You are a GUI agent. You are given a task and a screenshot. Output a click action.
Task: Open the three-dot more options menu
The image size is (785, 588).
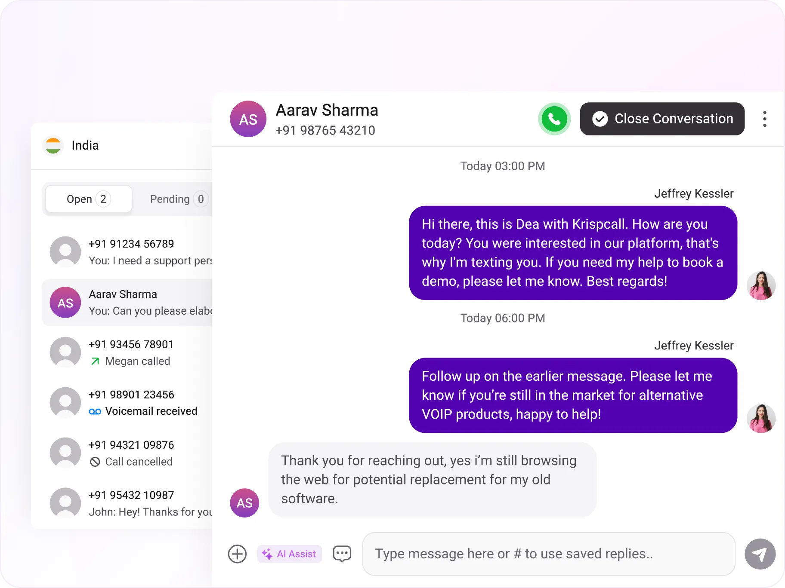tap(765, 119)
